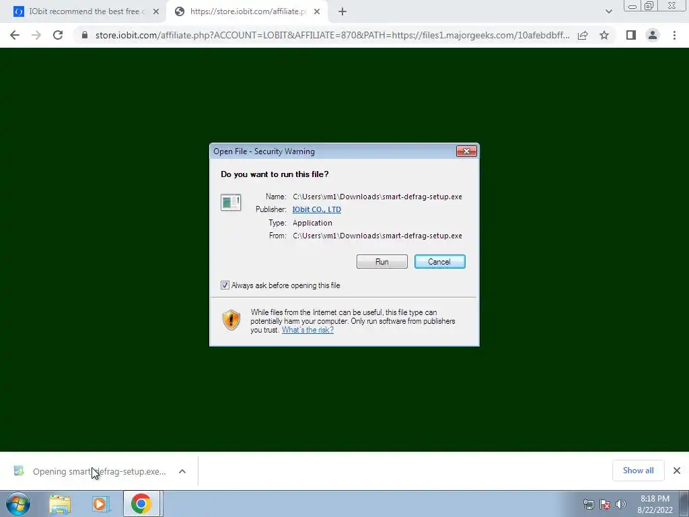Click the address bar URL
Image resolution: width=689 pixels, height=517 pixels.
click(x=332, y=35)
